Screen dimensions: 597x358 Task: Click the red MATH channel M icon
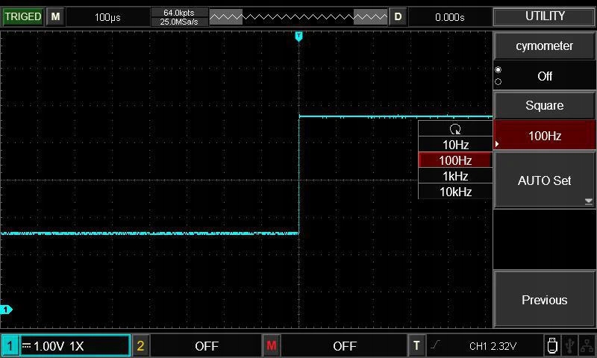(271, 346)
